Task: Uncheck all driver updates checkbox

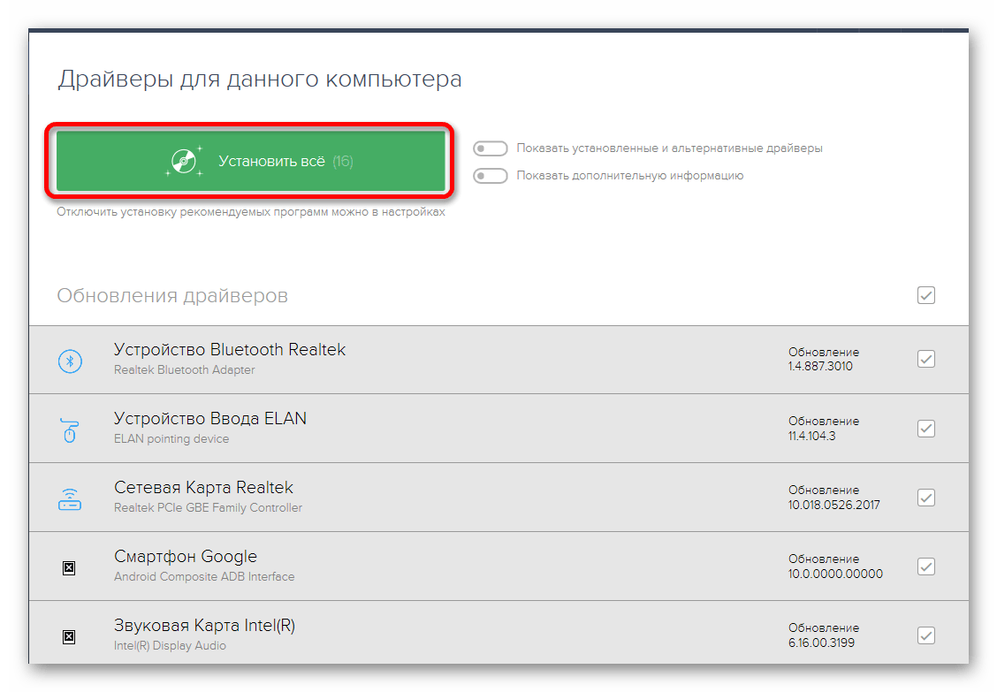Action: pyautogui.click(x=925, y=295)
